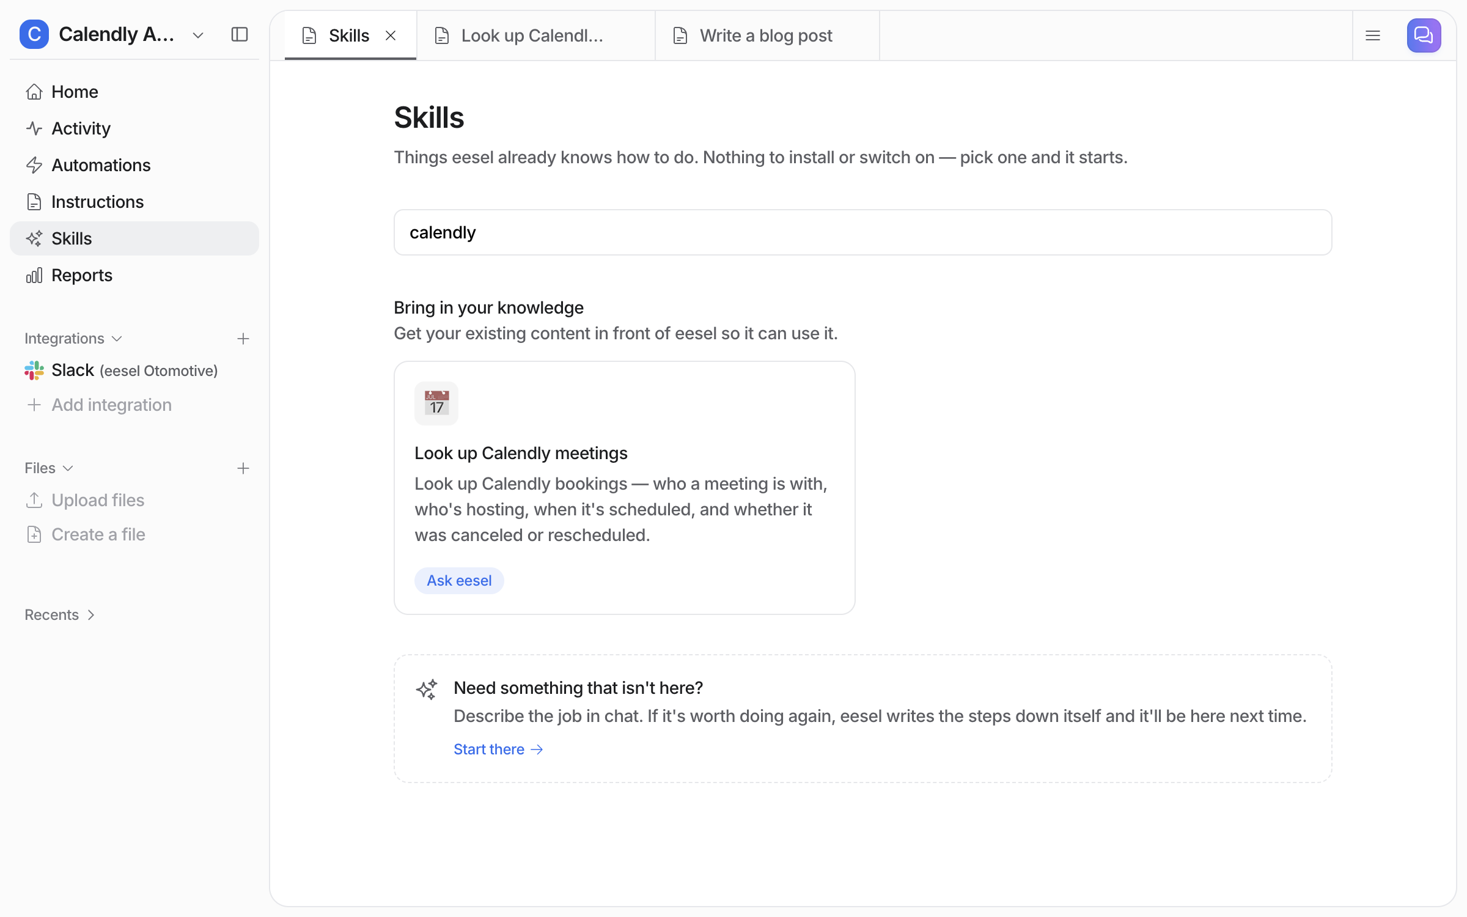Switch to the Look up Calendl... tab
Viewport: 1467px width, 917px height.
tap(536, 35)
